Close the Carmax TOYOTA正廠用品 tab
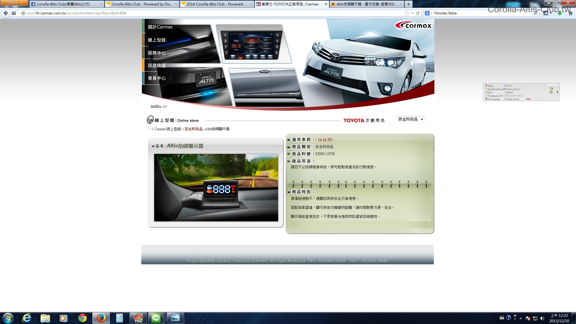Image resolution: width=576 pixels, height=324 pixels. click(x=326, y=4)
